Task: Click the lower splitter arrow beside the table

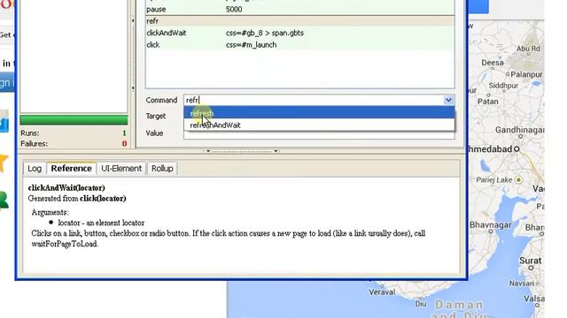Action: [x=133, y=87]
